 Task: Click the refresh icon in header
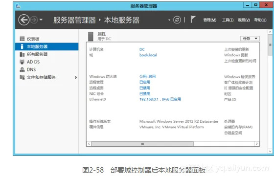(x=177, y=20)
